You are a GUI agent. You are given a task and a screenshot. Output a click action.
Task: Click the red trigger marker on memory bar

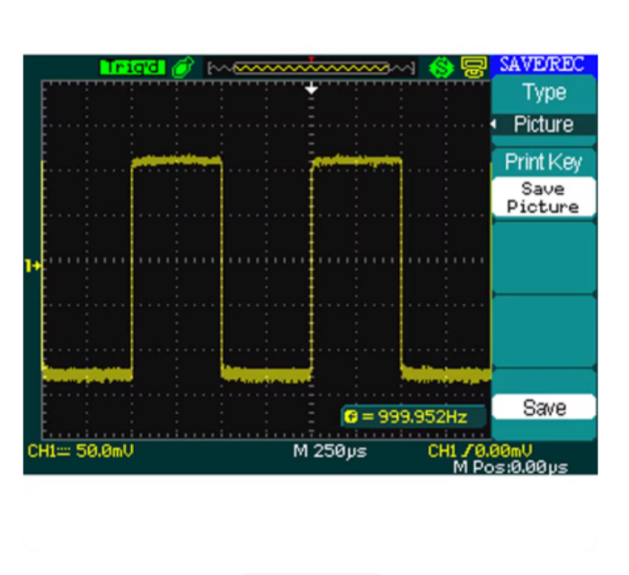tap(311, 59)
